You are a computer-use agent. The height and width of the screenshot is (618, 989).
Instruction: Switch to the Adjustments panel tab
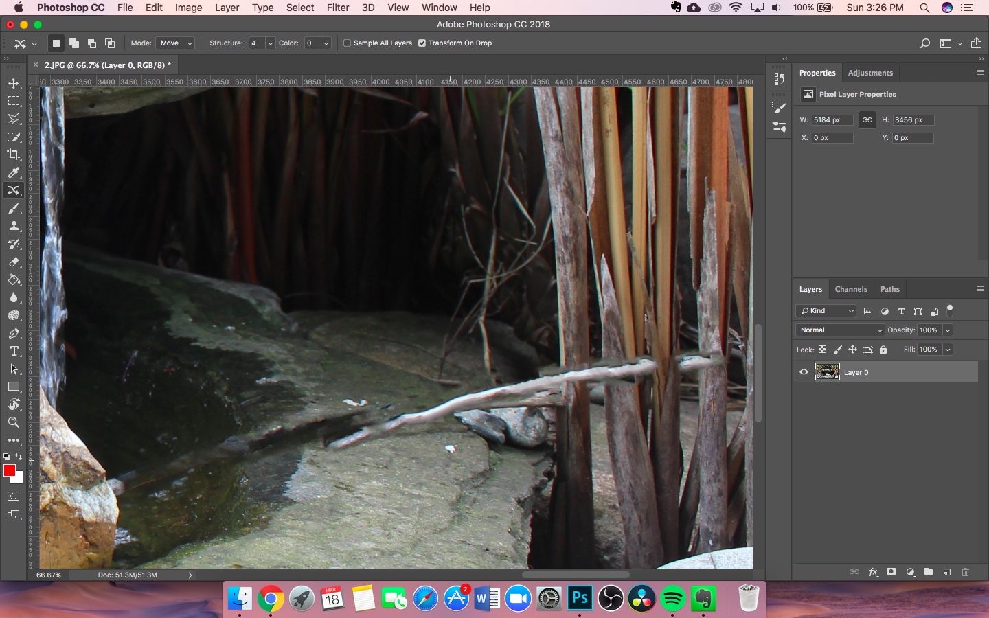[870, 73]
